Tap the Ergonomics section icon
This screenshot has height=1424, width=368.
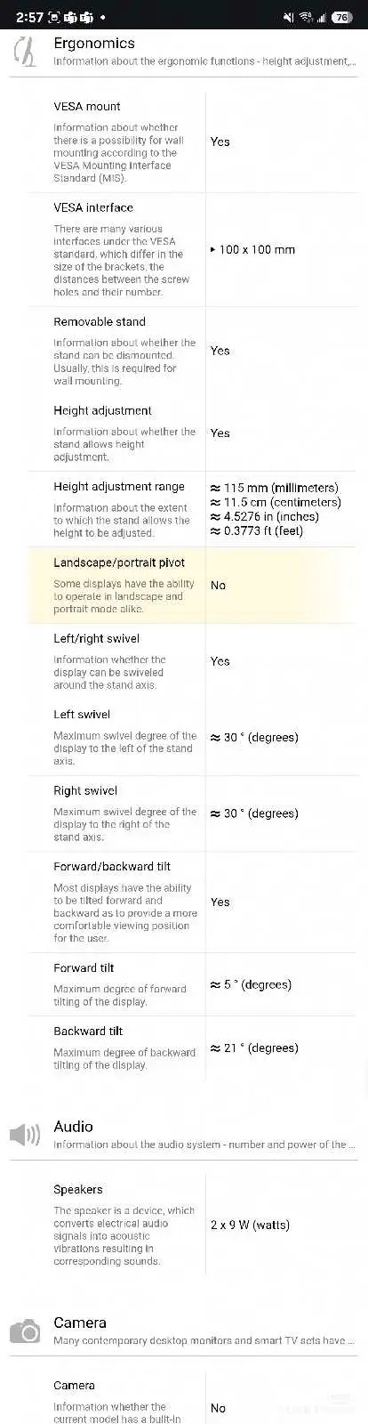pos(26,52)
